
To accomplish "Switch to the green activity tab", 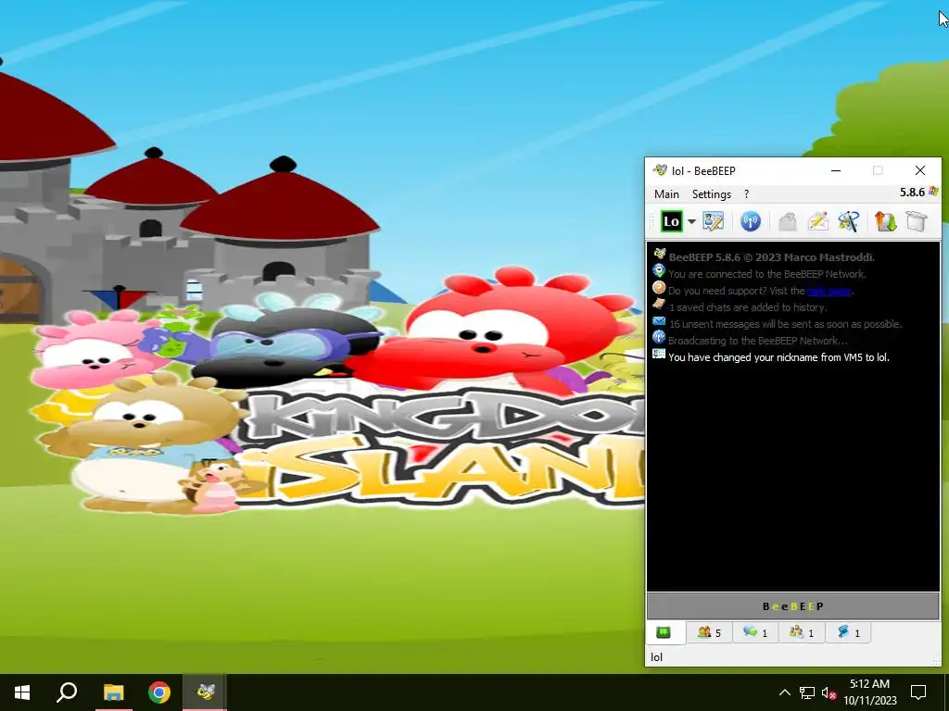I will point(664,632).
